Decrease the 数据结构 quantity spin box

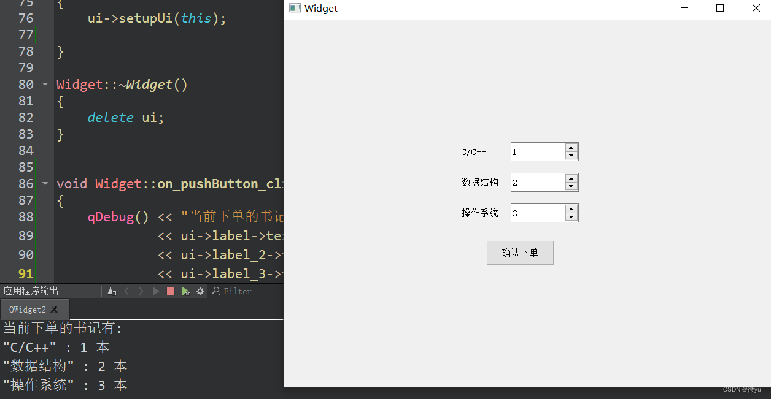571,186
